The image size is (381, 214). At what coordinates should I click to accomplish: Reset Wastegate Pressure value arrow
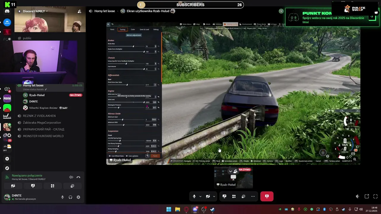pyautogui.click(x=158, y=108)
